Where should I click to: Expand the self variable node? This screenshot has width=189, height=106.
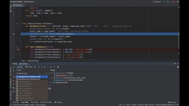click(52, 78)
